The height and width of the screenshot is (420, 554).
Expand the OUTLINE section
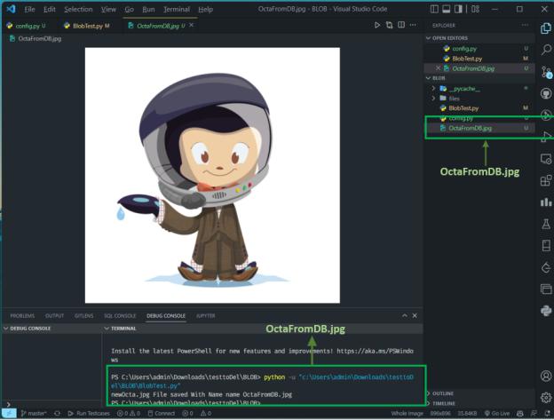tap(445, 392)
